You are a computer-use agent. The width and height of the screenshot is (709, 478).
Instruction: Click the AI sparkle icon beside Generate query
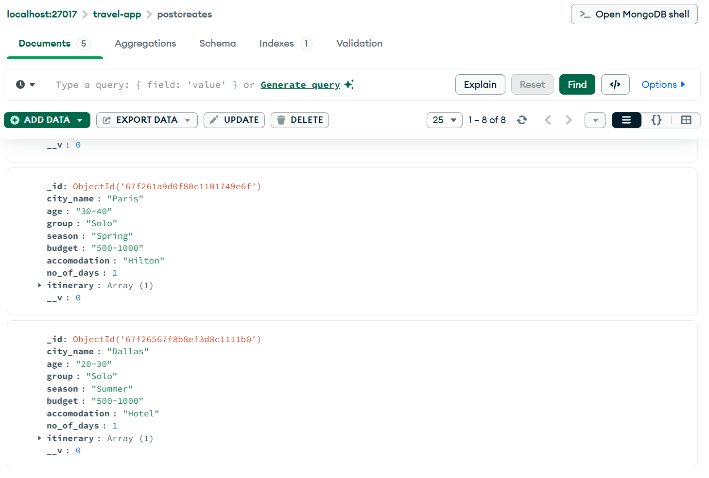tap(349, 84)
